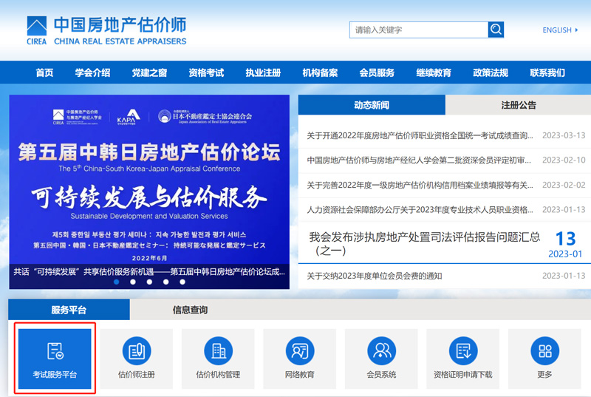Open news about 2022年度考试成绩查询
Screen dimensions: 591x397
(x=420, y=135)
